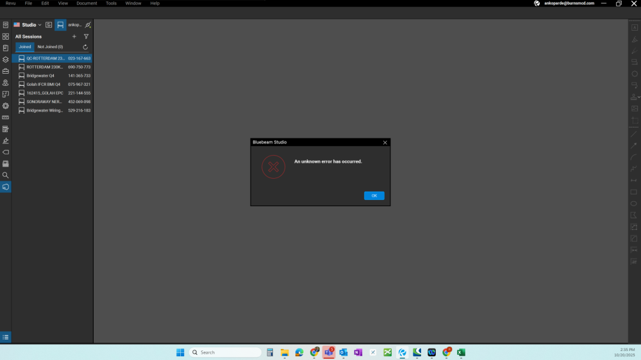
Task: Open the Layers panel icon
Action: tap(6, 60)
